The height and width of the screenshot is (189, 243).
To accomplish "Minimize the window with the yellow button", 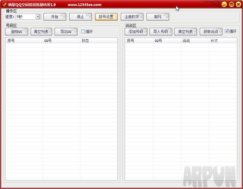I will click(224, 4).
